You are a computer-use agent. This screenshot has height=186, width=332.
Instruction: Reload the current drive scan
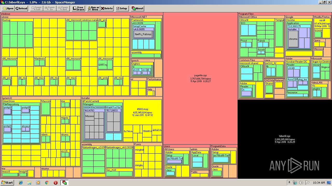[x=21, y=8]
